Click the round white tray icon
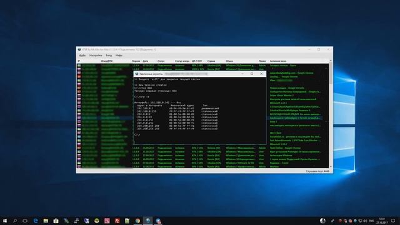Viewport: 400px width, 225px height. click(322, 221)
